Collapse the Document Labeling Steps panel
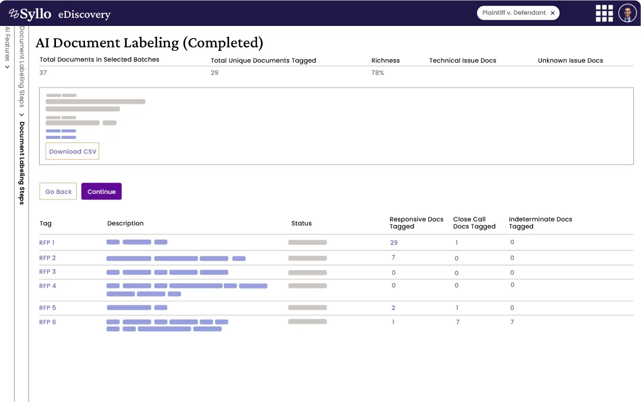641x402 pixels. click(x=22, y=114)
